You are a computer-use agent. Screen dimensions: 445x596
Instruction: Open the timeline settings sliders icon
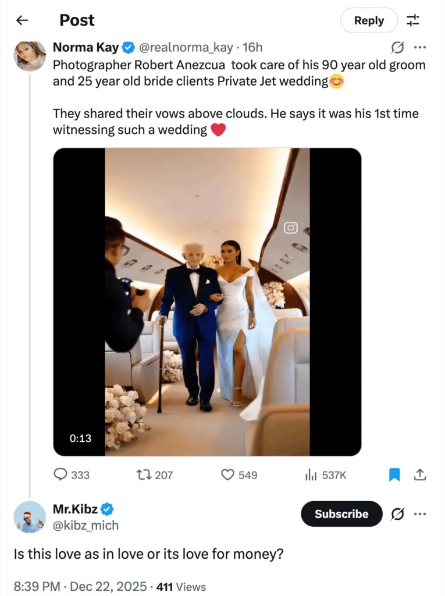click(x=413, y=20)
